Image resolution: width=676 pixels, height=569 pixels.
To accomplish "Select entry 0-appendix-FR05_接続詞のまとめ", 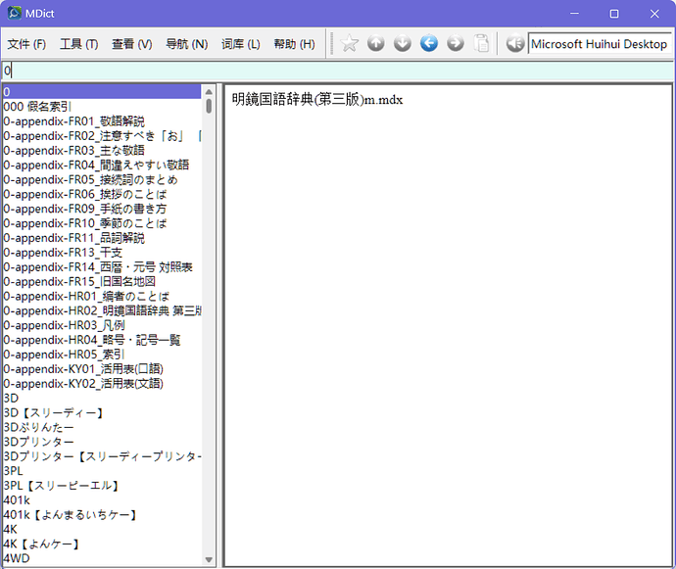I will pyautogui.click(x=102, y=179).
